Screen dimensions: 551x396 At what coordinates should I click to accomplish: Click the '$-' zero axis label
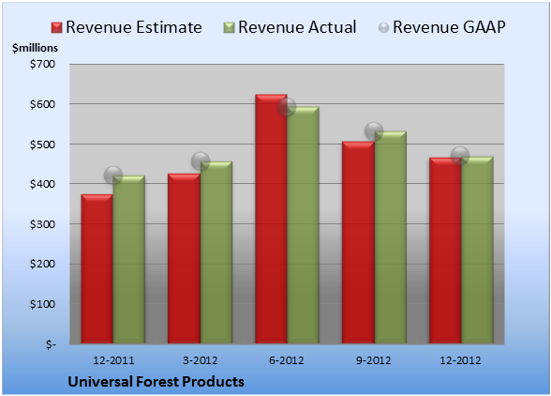click(x=51, y=344)
